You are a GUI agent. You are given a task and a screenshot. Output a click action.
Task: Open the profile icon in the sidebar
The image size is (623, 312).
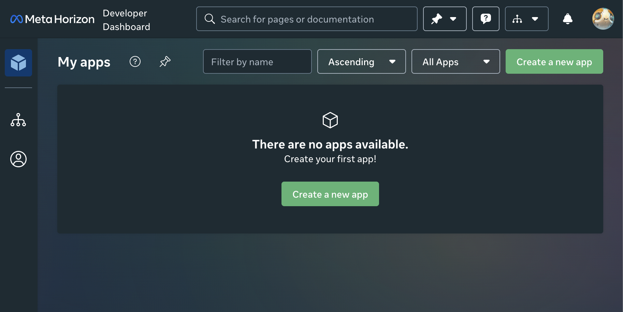click(x=18, y=159)
